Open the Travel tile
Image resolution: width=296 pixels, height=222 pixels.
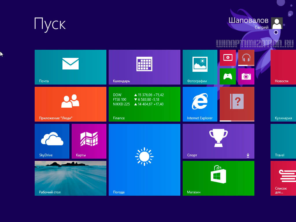pyautogui.click(x=283, y=141)
